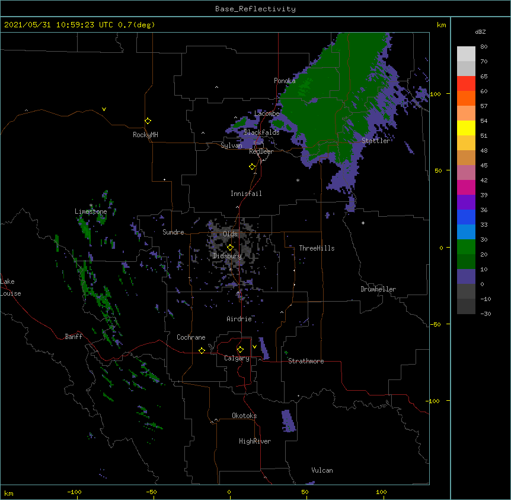
Task: Select the Cochrane label
Action: point(191,337)
